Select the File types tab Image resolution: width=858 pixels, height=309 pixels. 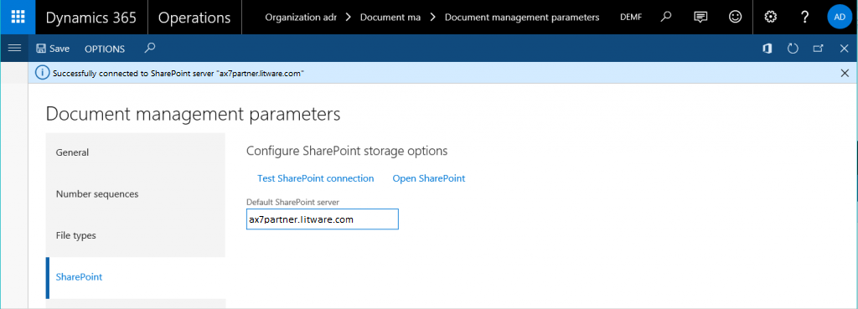[136, 235]
